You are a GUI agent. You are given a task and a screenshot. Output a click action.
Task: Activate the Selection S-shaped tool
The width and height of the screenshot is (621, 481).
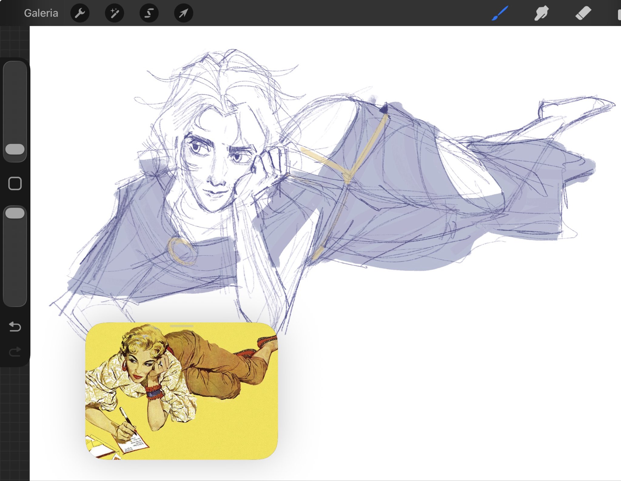click(149, 13)
